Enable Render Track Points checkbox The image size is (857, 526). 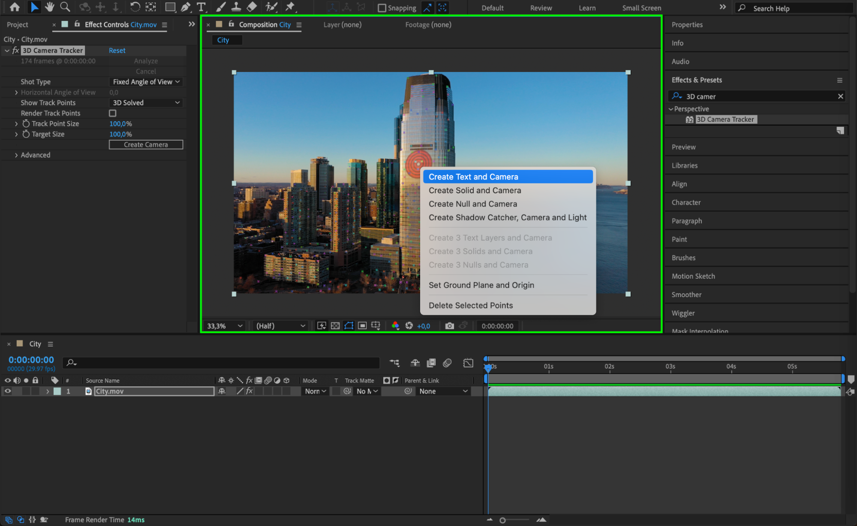(x=113, y=113)
